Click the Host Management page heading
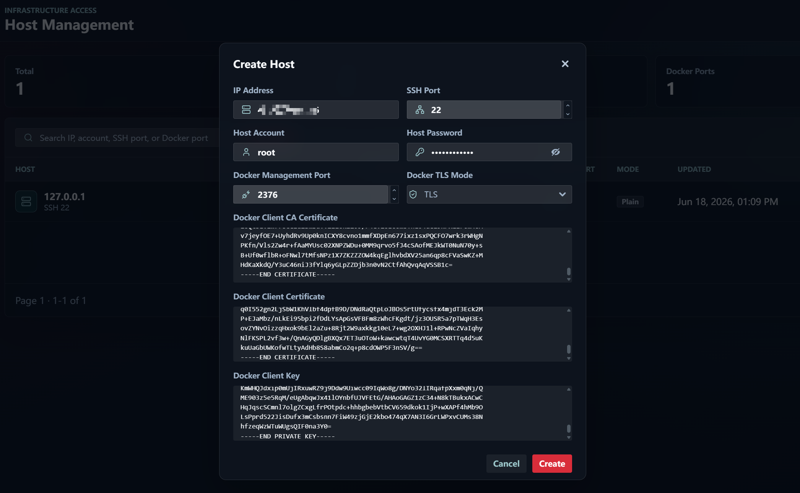 pyautogui.click(x=69, y=25)
